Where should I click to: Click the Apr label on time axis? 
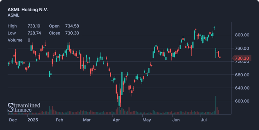point(116,120)
